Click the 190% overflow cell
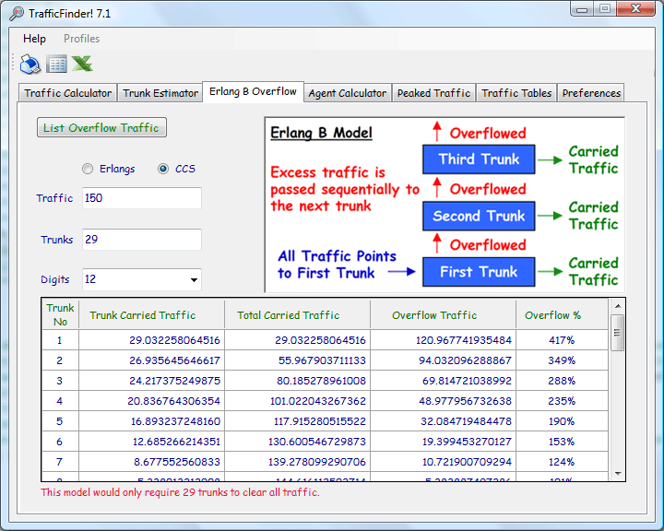 click(x=563, y=421)
